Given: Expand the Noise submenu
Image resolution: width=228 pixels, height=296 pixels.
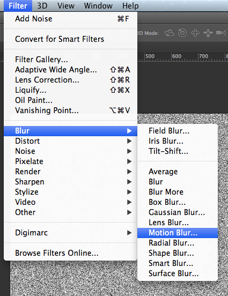Looking at the screenshot, I should pyautogui.click(x=70, y=151).
